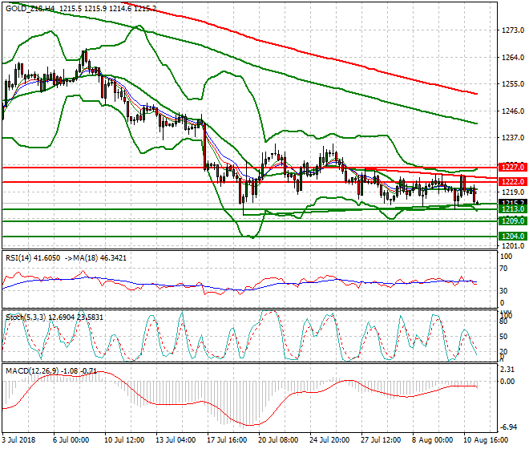Click the Stoch(5,3,3) 12.6904 23.5831 label
Viewport: 529px width, 449px height.
tap(55, 318)
